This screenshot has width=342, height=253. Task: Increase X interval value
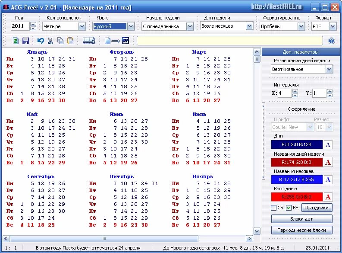295,91
